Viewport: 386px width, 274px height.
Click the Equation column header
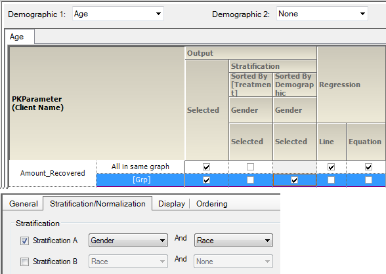tap(366, 142)
